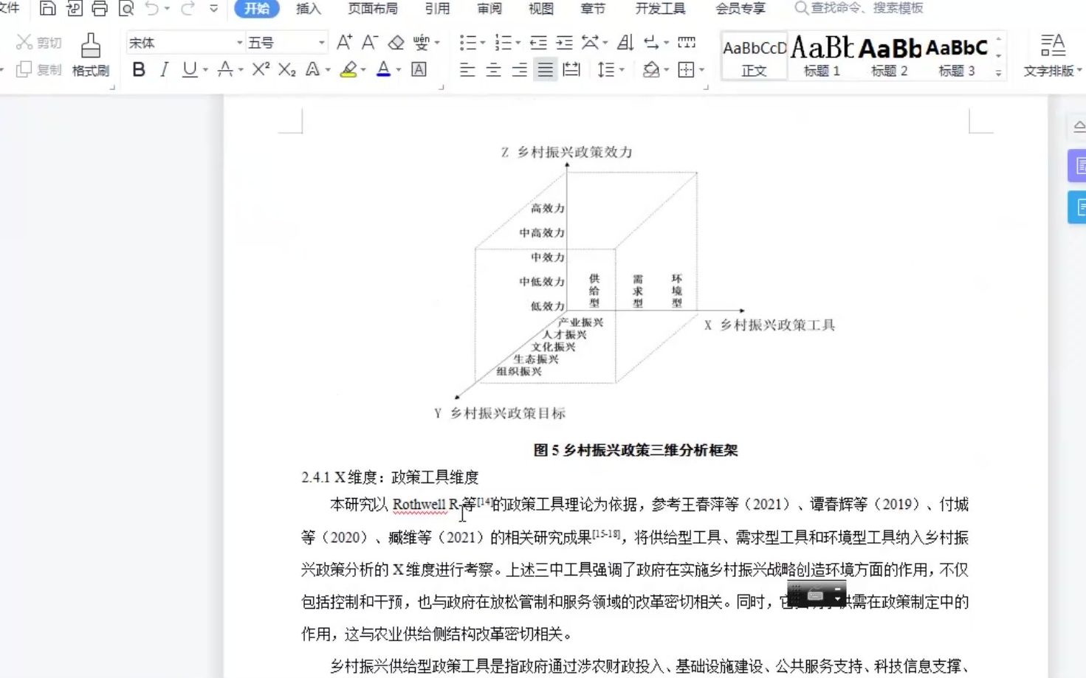Apply the 标题 1 style

coord(822,55)
